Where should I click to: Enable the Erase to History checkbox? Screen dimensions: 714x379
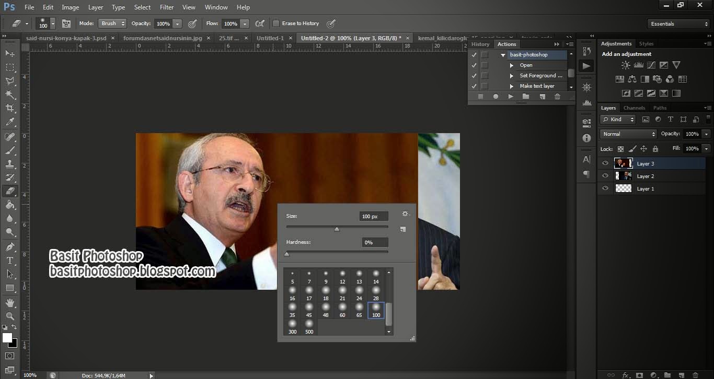point(276,23)
